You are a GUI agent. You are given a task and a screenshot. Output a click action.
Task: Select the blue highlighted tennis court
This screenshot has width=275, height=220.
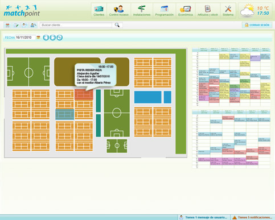(x=65, y=114)
